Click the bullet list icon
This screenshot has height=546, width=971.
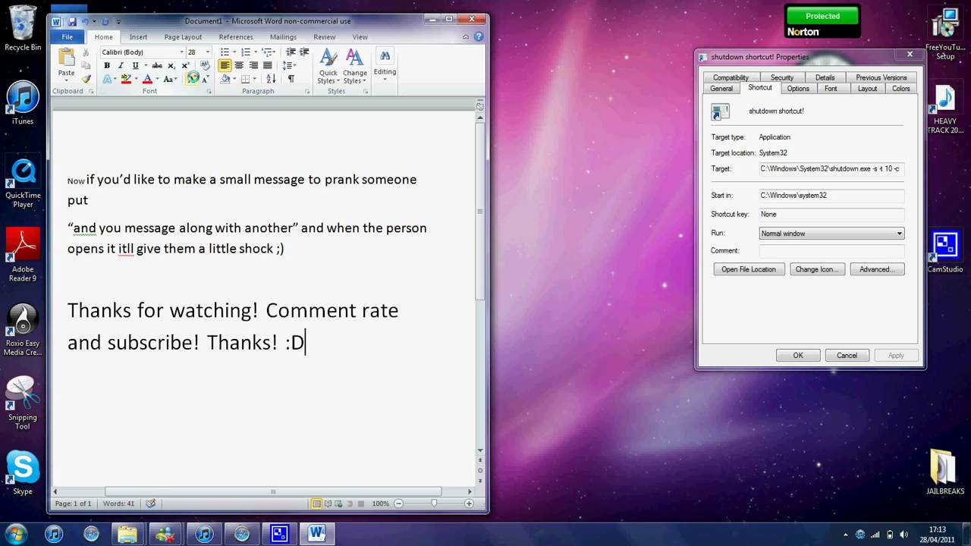[x=225, y=52]
